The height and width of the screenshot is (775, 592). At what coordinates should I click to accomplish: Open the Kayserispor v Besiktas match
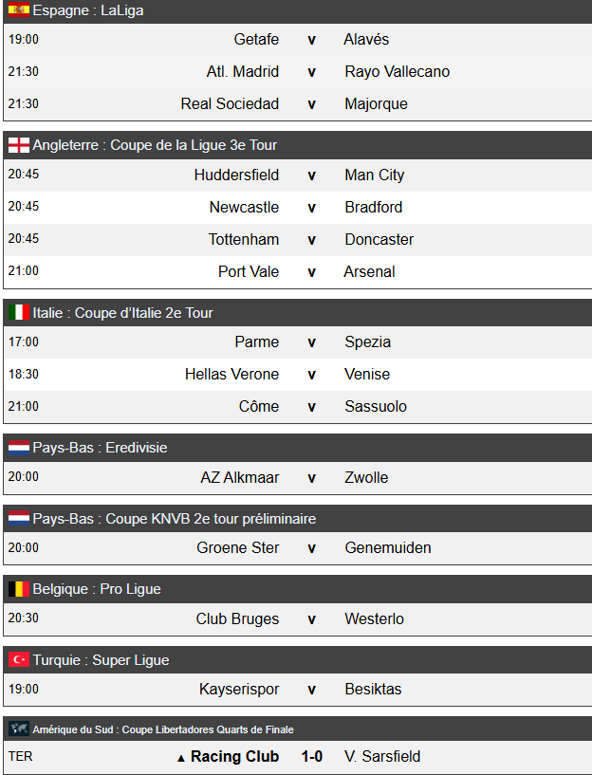tap(311, 690)
